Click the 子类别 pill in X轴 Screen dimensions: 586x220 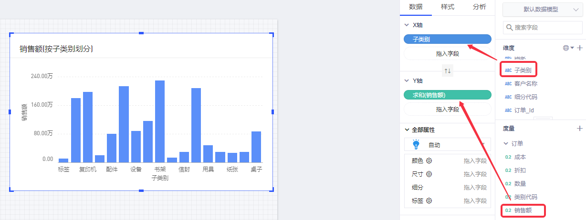(447, 39)
